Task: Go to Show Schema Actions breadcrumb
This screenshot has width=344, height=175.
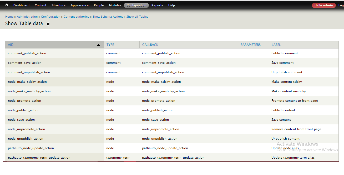Action: point(108,17)
